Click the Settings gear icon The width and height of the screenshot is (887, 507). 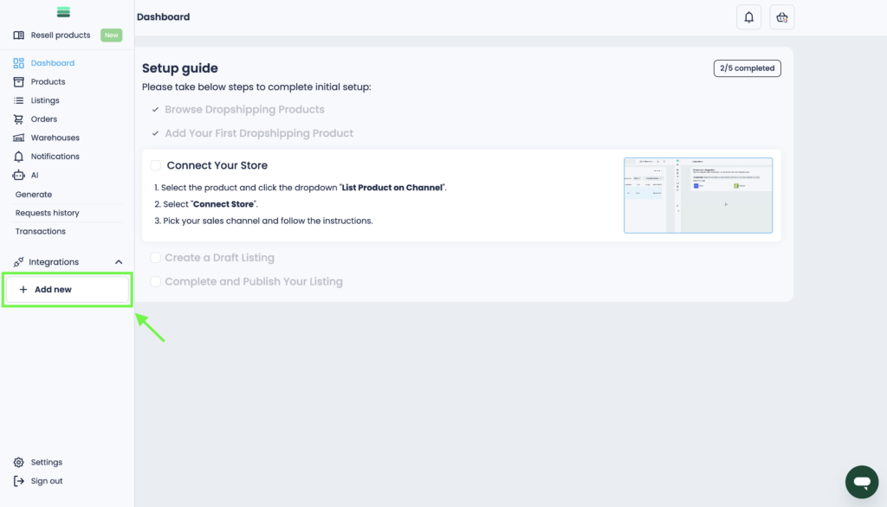coord(19,463)
